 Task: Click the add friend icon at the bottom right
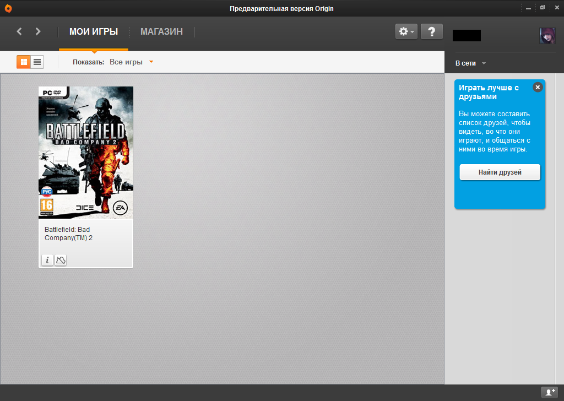[x=550, y=392]
